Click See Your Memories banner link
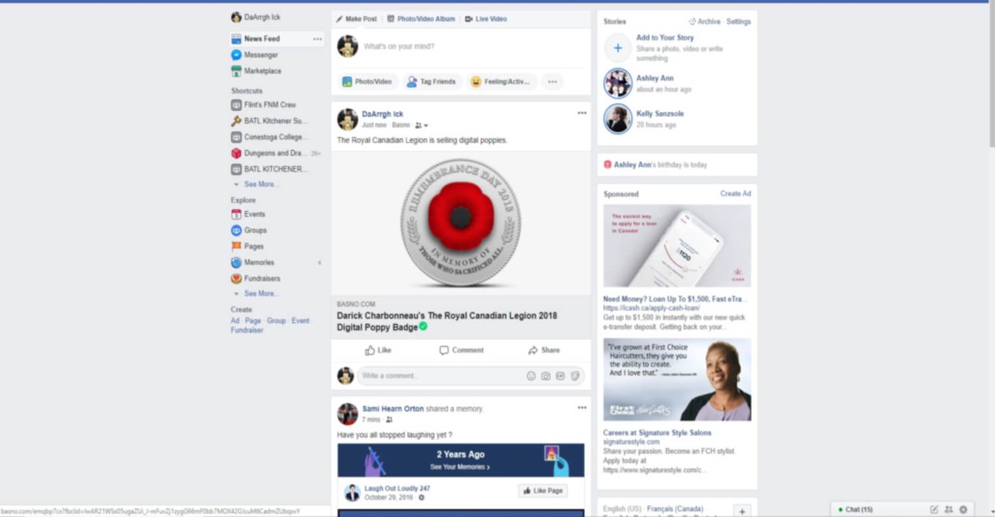Viewport: 995px width, 517px height. point(460,467)
